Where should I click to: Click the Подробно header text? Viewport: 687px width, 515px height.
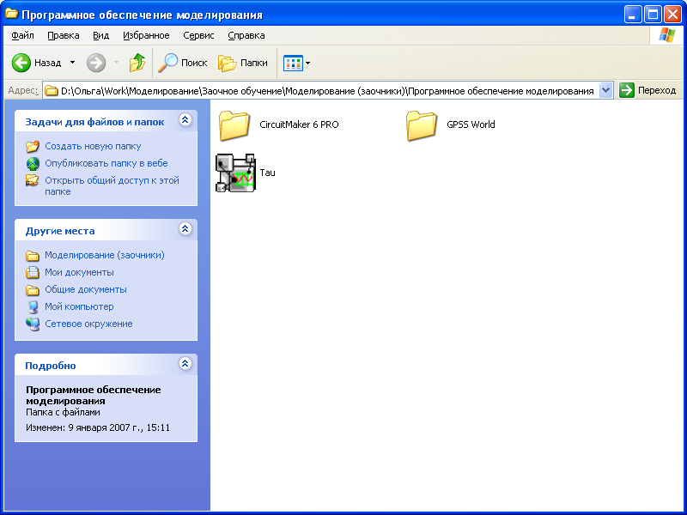point(51,366)
